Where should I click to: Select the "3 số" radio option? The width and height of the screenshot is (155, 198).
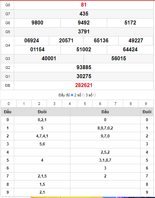pos(95,95)
